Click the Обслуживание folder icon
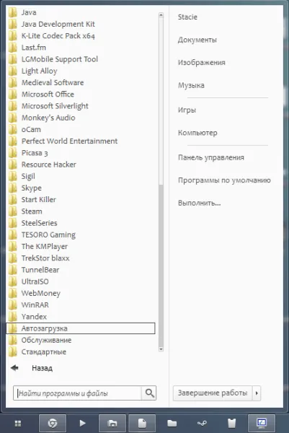Viewport: 289px width, 433px height. 13,340
